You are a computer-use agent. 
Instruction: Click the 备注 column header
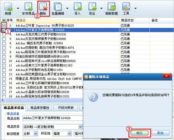162,20
